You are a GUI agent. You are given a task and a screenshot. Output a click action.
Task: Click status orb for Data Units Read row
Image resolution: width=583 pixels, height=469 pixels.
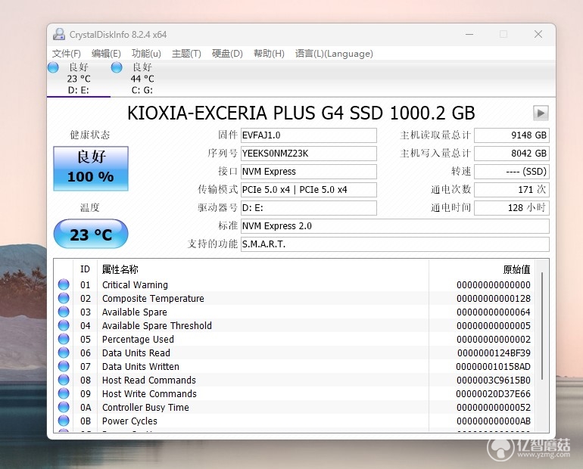tap(64, 353)
